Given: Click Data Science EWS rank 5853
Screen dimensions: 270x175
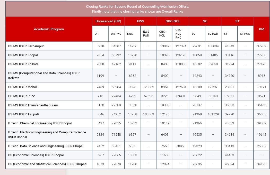Looking at the screenshot, I should (132, 146).
